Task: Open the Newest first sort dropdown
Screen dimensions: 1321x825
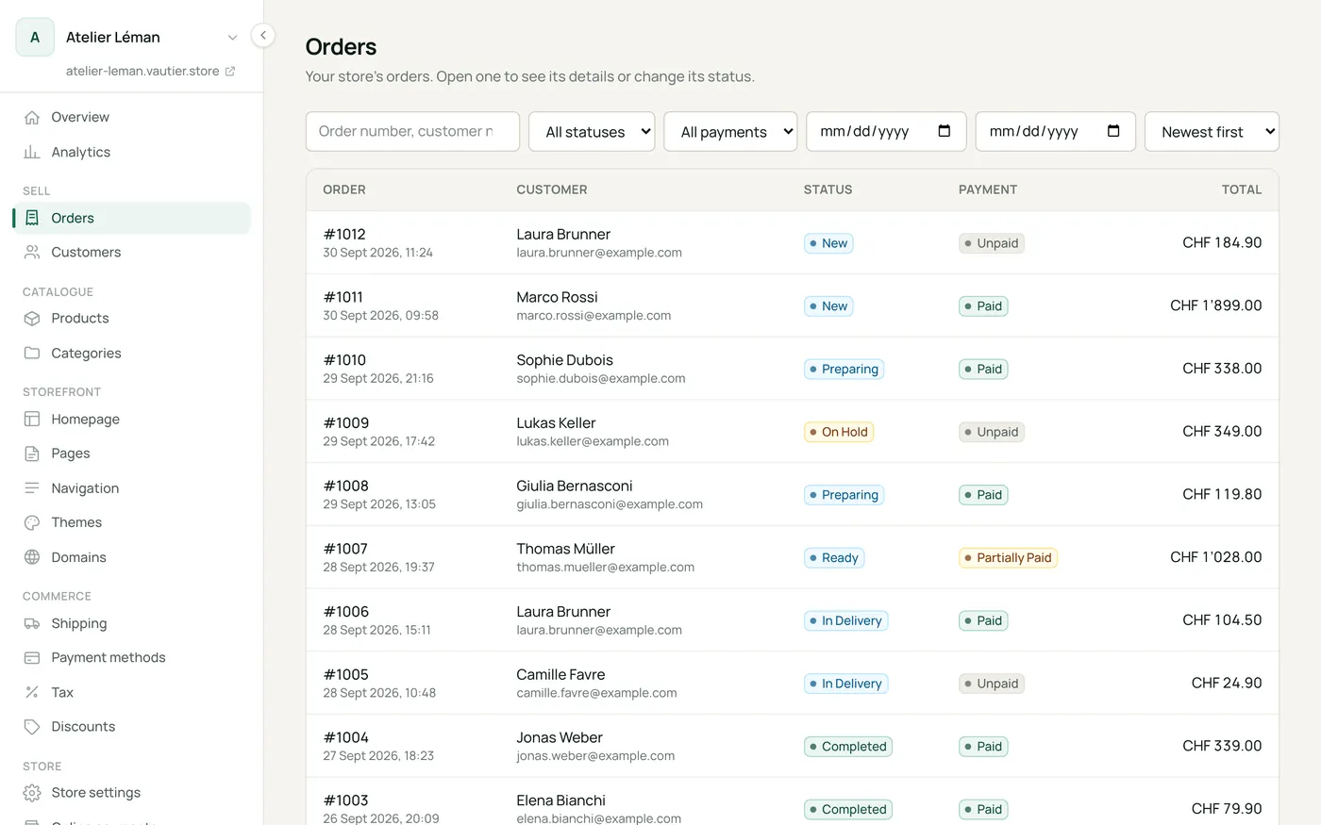Action: pyautogui.click(x=1212, y=132)
